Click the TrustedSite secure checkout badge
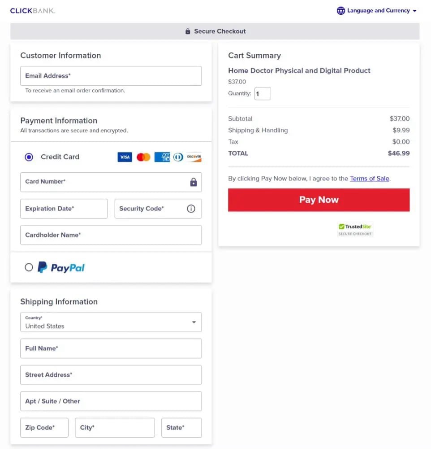Screen dimensions: 431x449 click(x=355, y=229)
